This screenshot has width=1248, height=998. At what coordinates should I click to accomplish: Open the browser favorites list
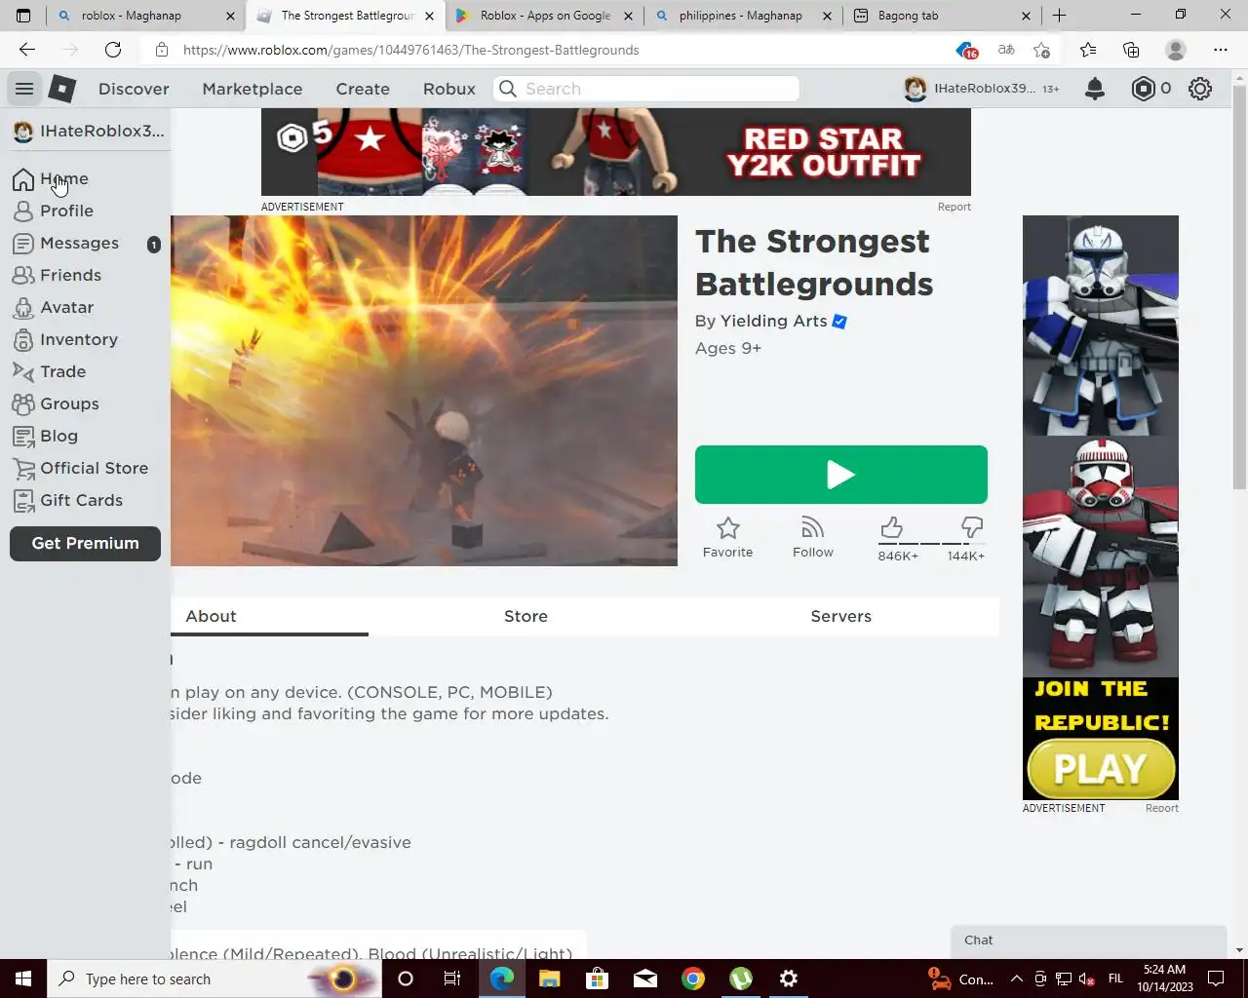pyautogui.click(x=1087, y=50)
